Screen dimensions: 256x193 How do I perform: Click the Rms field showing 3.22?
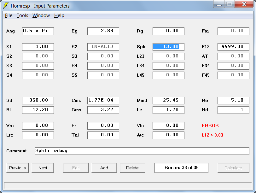(103, 110)
